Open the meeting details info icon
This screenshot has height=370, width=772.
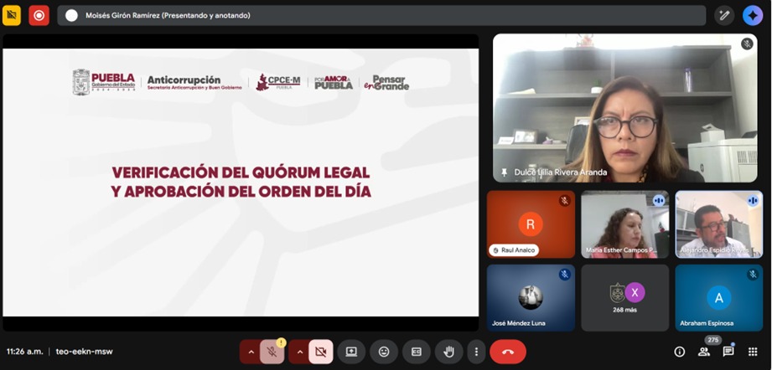680,352
